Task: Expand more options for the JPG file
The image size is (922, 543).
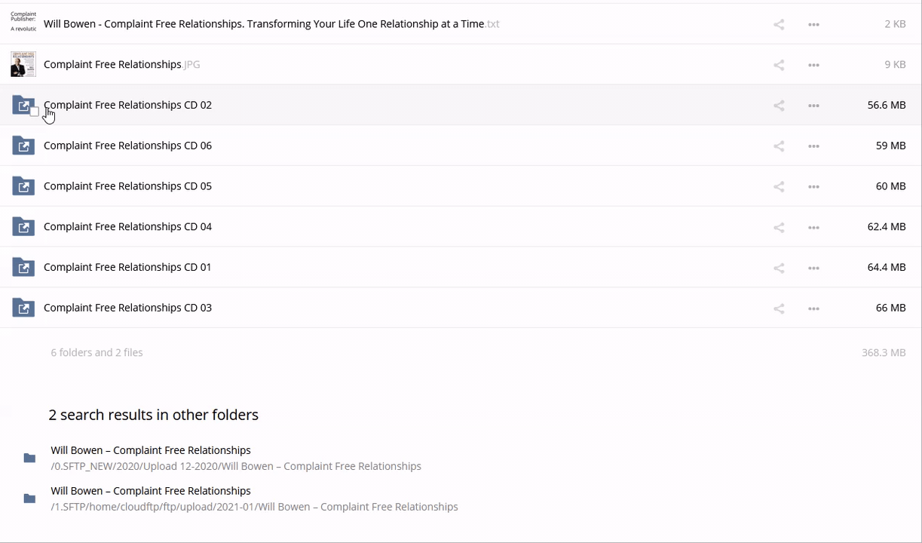Action: click(x=813, y=65)
